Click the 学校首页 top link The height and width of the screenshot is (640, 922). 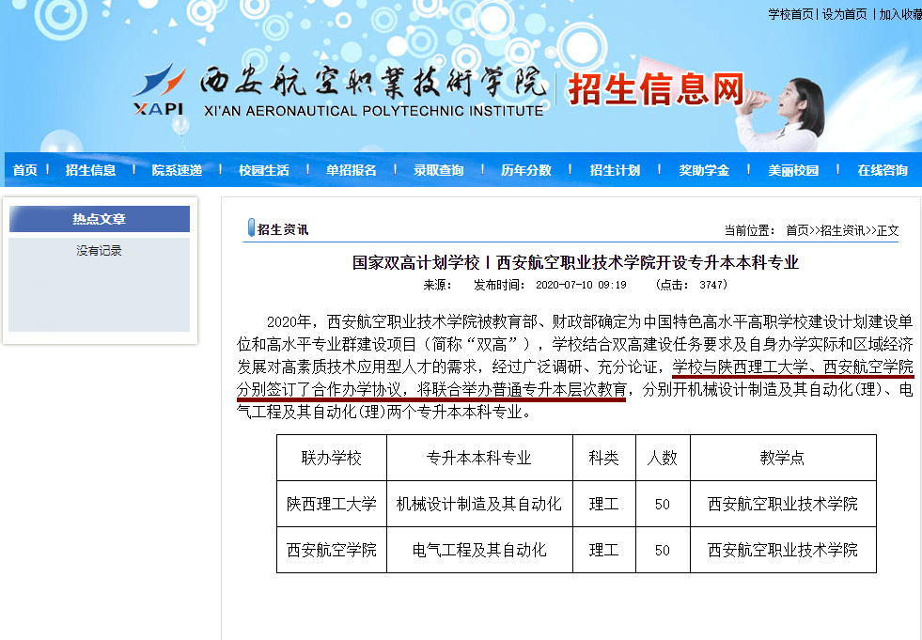(790, 14)
